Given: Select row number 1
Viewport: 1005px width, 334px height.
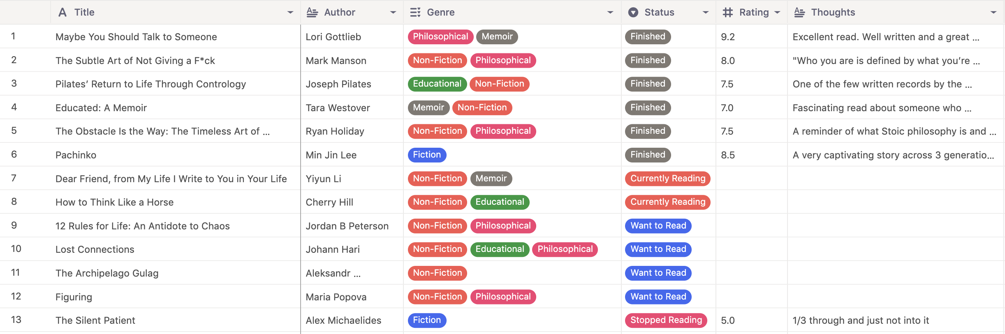Looking at the screenshot, I should click(x=13, y=37).
